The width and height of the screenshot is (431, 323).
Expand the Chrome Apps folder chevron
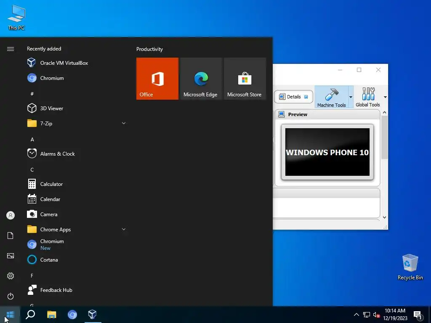124,229
